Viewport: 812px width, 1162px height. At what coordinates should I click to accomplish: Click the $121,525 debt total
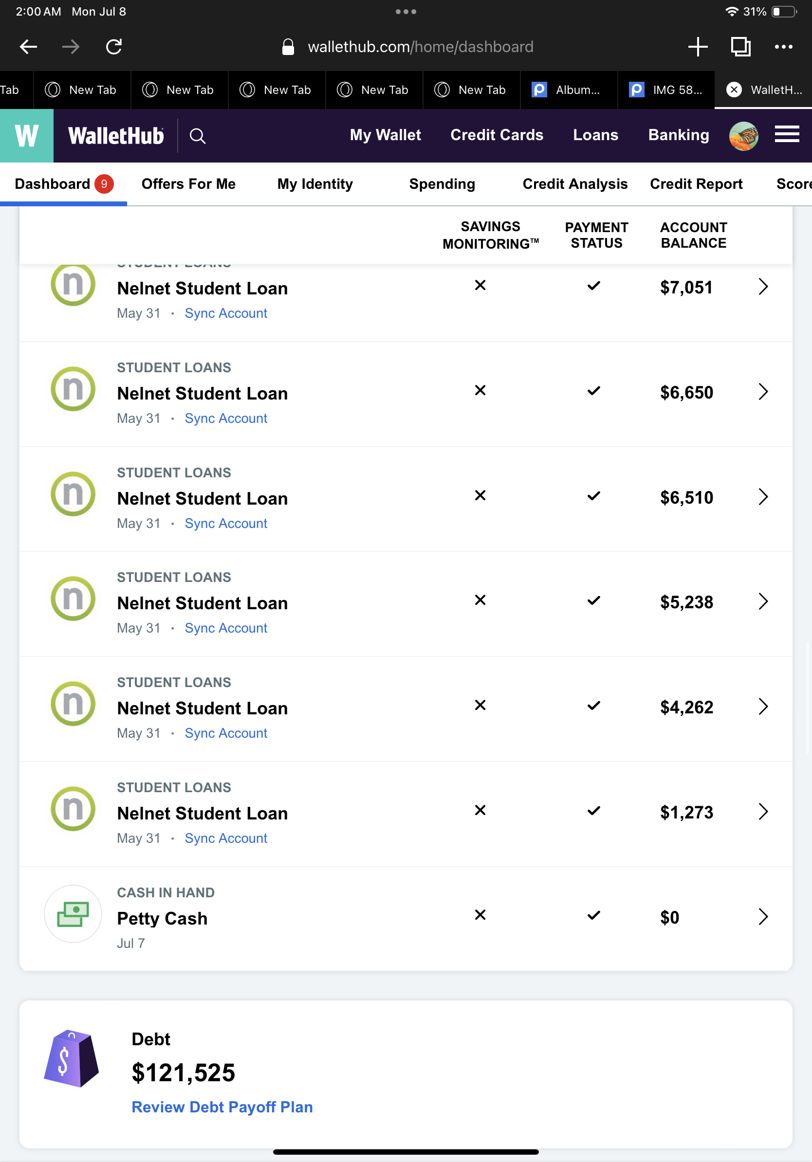tap(183, 1072)
